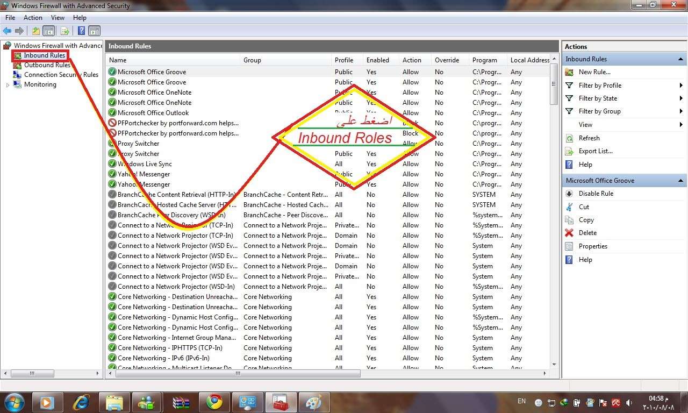Click the Disable Rule icon

click(x=569, y=194)
